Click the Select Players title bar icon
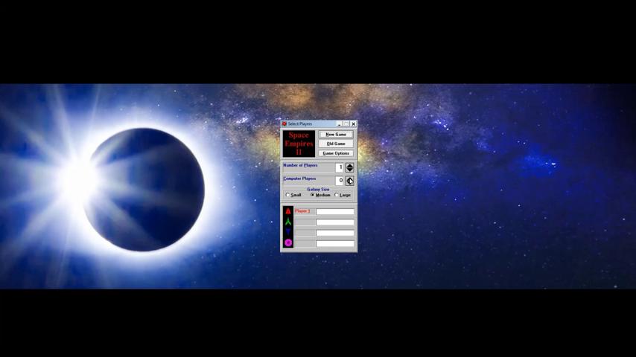 pyautogui.click(x=284, y=124)
